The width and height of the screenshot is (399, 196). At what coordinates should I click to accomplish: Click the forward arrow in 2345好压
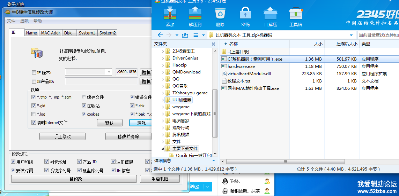pos(169,35)
